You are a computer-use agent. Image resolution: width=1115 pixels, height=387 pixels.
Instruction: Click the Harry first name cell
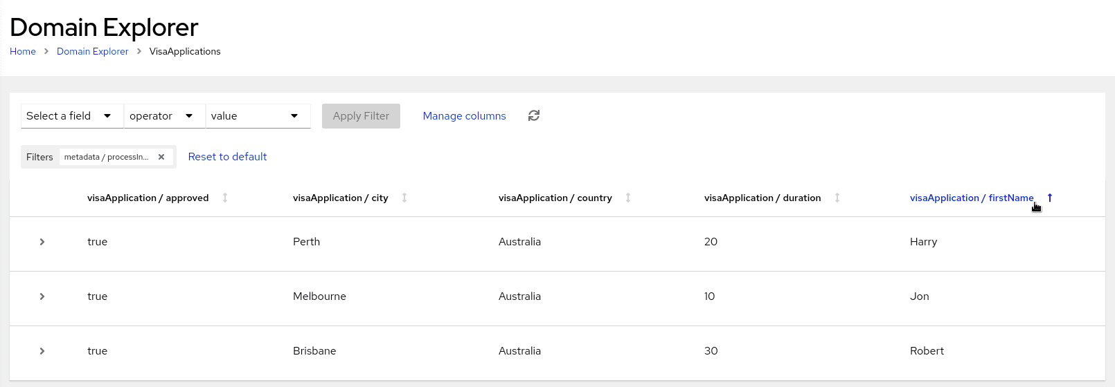[x=923, y=242]
